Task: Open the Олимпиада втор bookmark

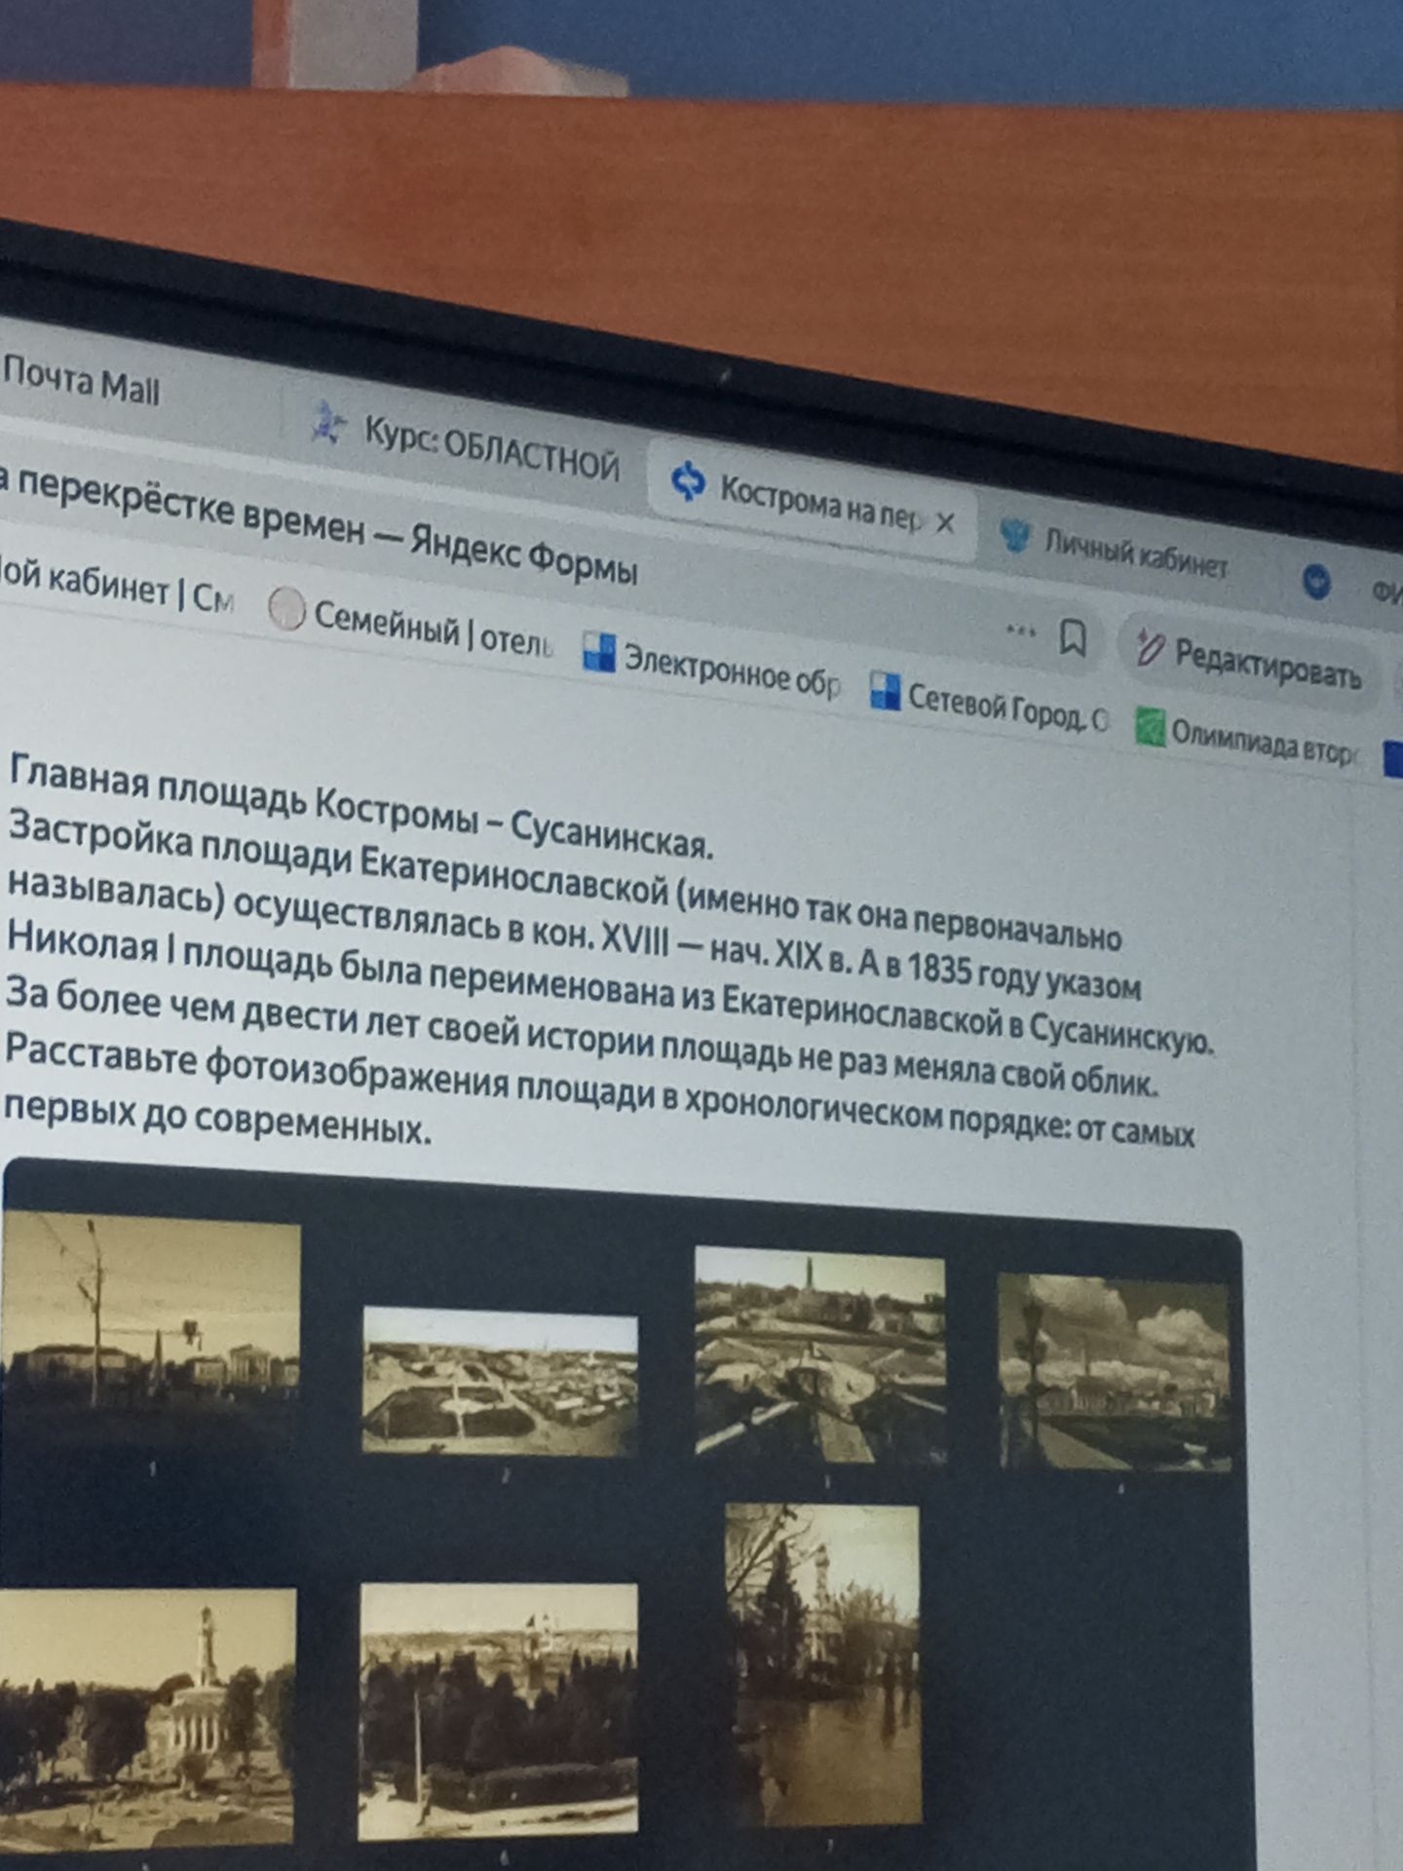Action: click(x=1246, y=738)
